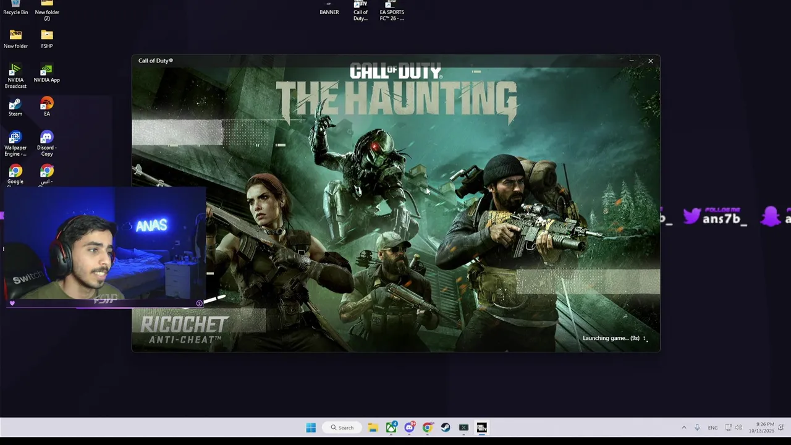
Task: Open network and volume quick settings
Action: (x=734, y=428)
